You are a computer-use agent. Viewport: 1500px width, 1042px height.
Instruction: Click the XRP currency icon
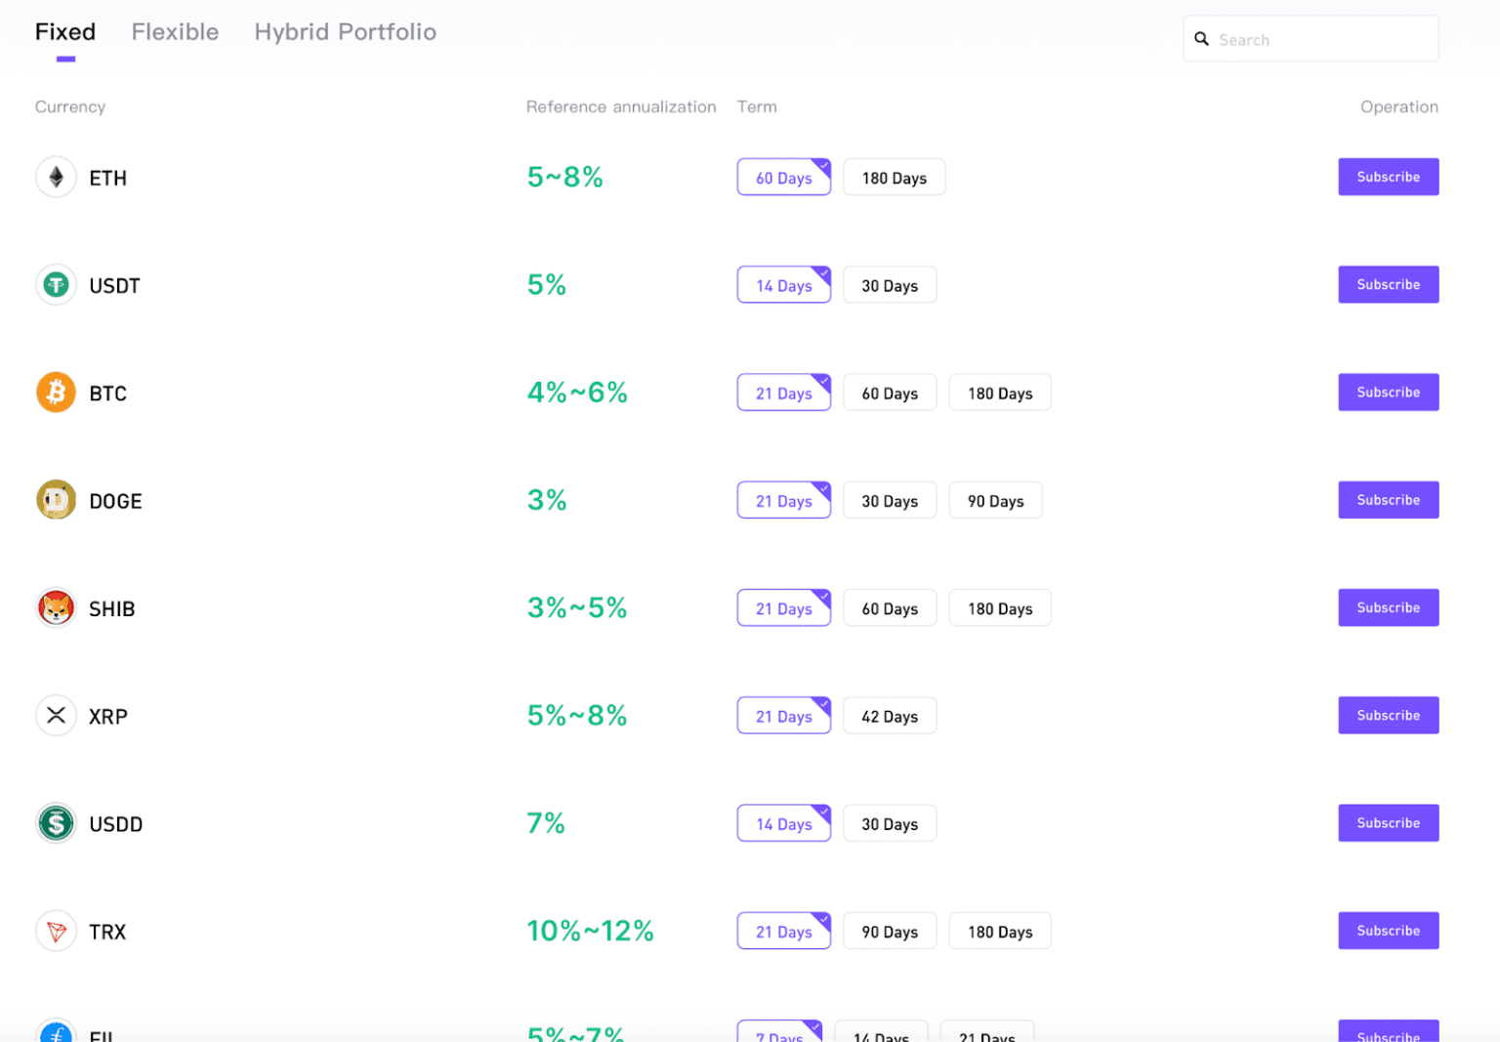pos(56,715)
